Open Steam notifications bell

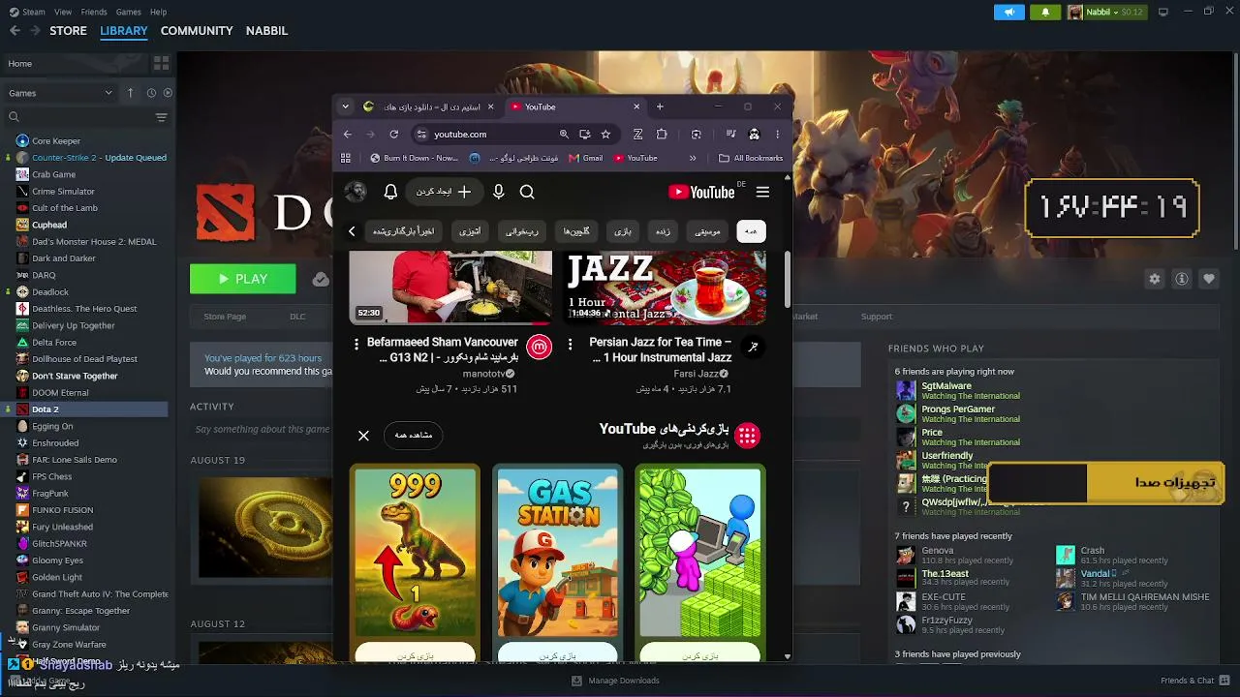coord(1045,12)
